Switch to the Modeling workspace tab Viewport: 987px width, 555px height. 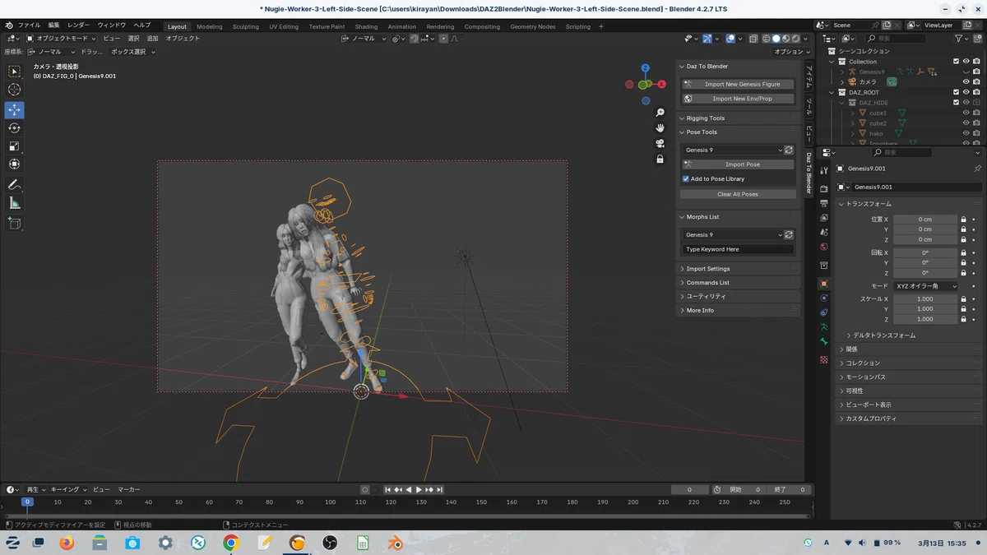(209, 26)
